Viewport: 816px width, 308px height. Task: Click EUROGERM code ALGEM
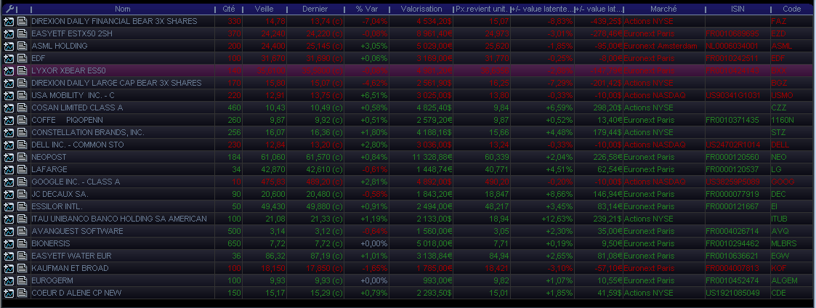point(784,280)
